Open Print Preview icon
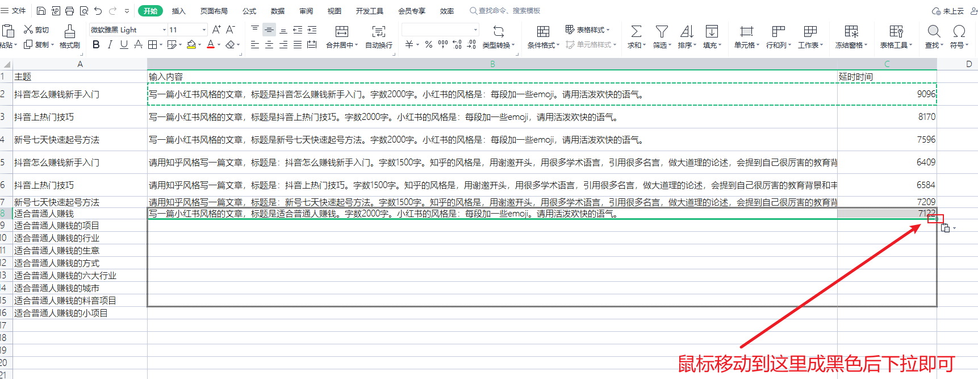The image size is (978, 379). point(84,11)
